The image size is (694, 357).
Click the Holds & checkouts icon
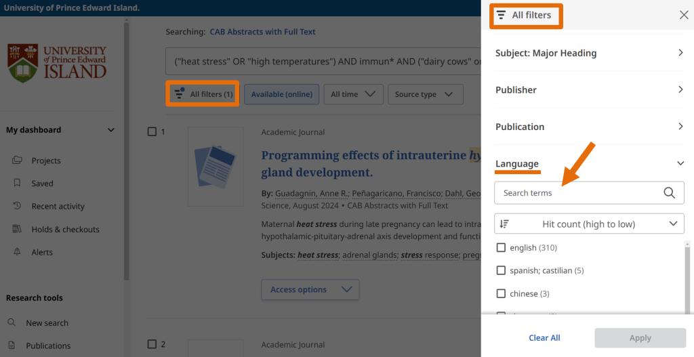[17, 230]
